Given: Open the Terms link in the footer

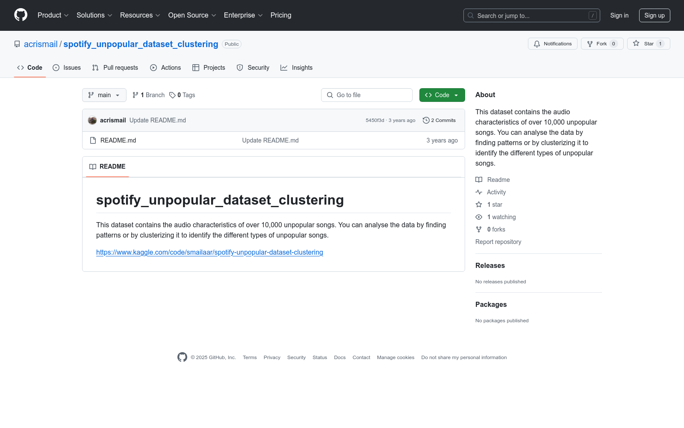Looking at the screenshot, I should 250,357.
